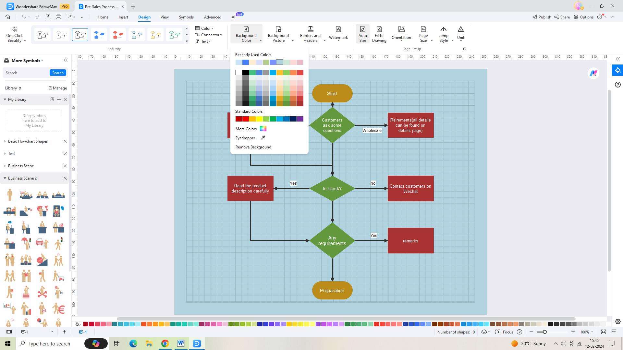The height and width of the screenshot is (350, 623).
Task: Open the Edraw AI assistant floating icon
Action: click(593, 73)
